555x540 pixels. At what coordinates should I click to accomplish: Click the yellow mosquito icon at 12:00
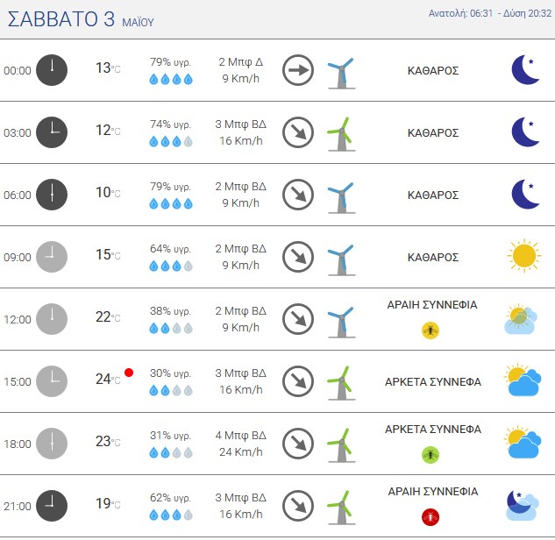[430, 330]
